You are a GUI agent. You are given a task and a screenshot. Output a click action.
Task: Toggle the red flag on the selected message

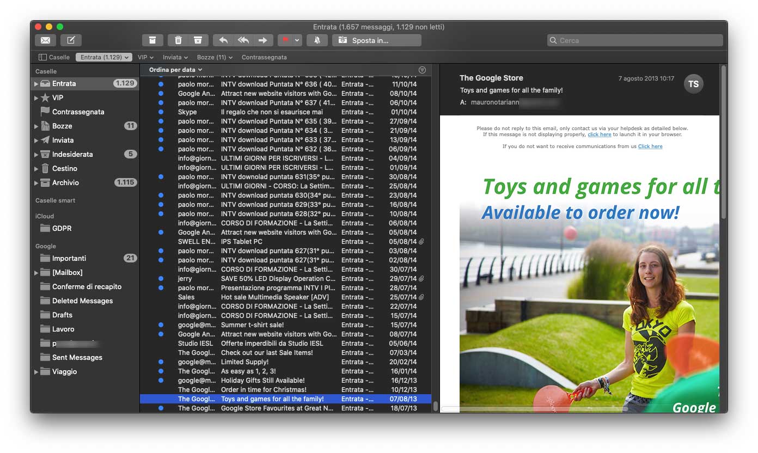pos(284,40)
